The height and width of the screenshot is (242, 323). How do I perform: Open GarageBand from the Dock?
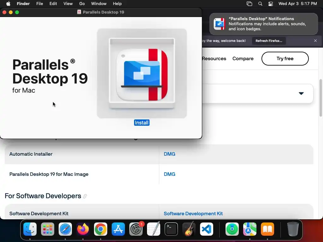[x=189, y=229]
